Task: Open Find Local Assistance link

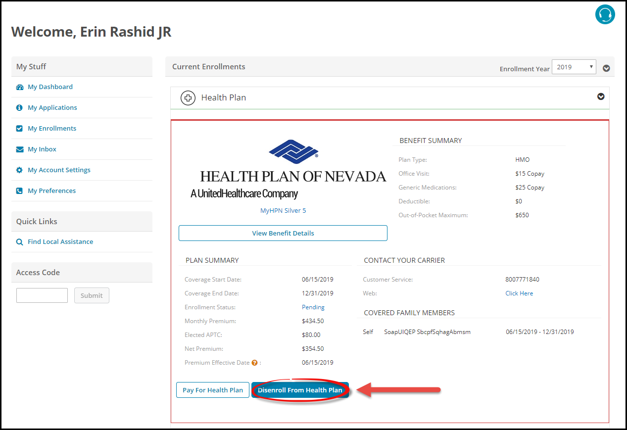Action: point(60,242)
